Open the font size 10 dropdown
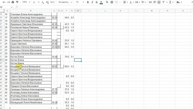Image resolution: width=193 pixels, height=109 pixels. point(80,2)
